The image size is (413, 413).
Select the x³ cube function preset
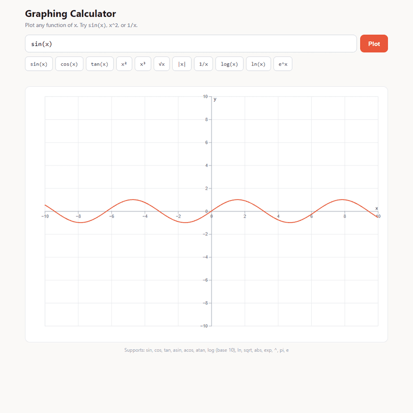point(143,64)
